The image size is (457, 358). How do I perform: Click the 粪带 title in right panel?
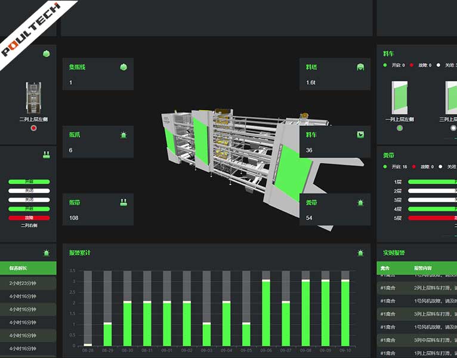pyautogui.click(x=388, y=155)
